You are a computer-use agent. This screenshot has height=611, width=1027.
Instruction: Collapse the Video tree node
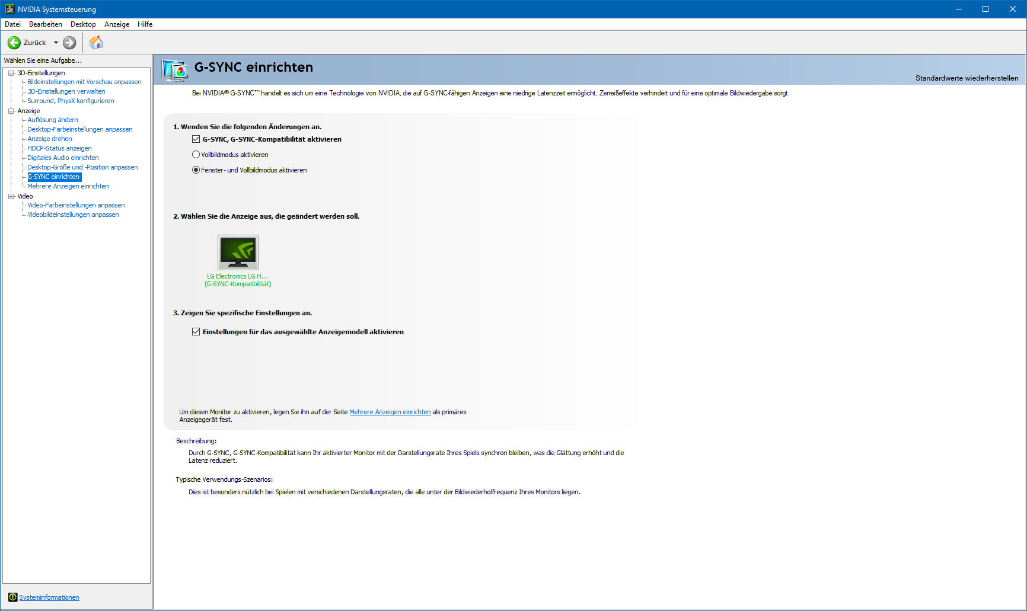[11, 196]
